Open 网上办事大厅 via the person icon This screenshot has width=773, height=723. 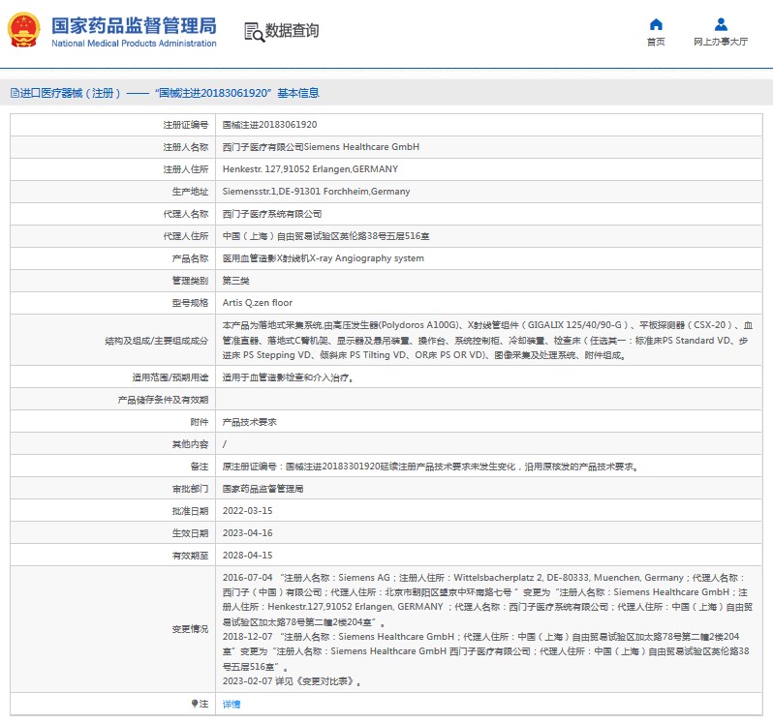pos(720,24)
